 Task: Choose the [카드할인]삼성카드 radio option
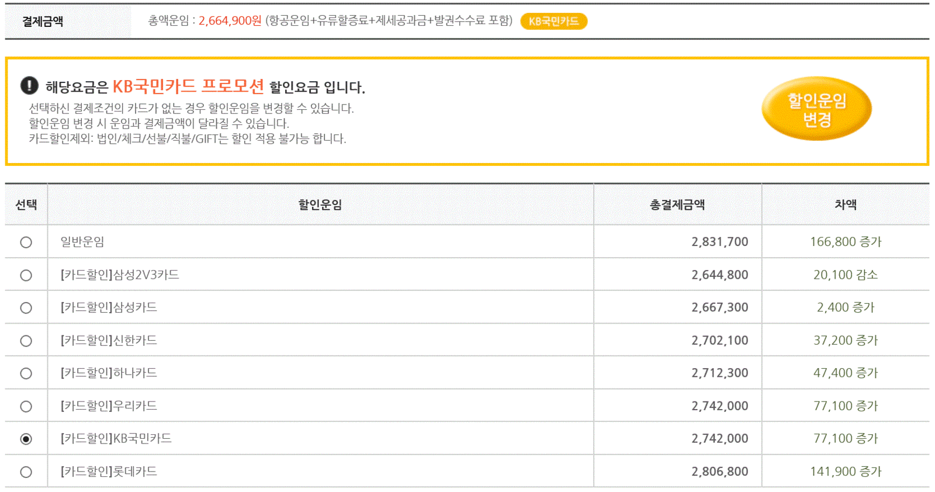pos(26,307)
